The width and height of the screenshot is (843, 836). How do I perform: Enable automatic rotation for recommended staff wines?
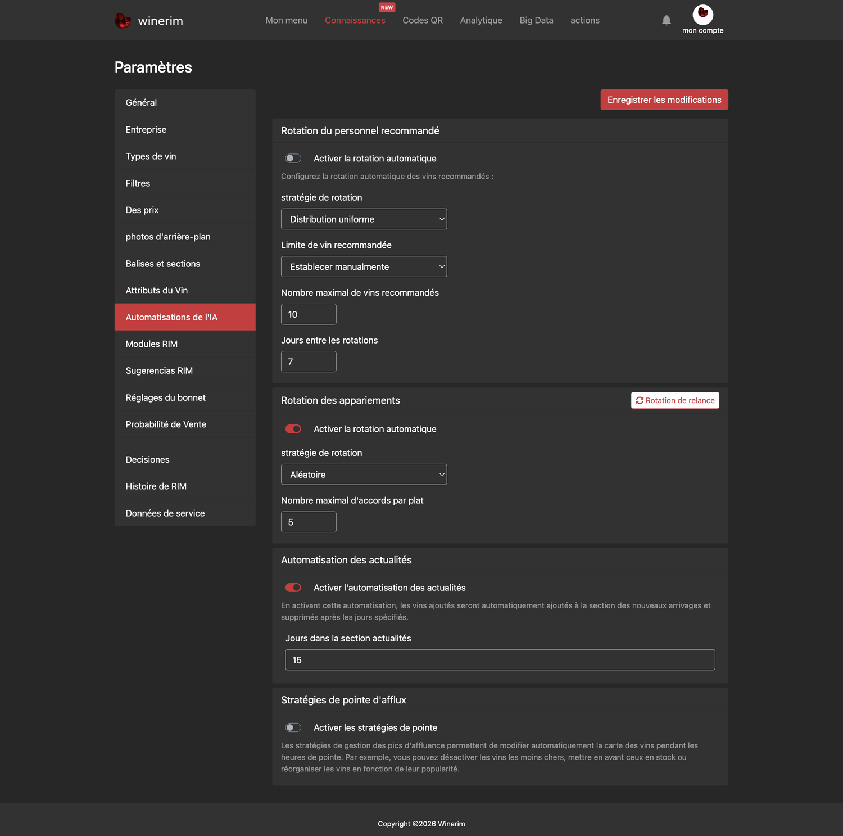click(x=293, y=159)
